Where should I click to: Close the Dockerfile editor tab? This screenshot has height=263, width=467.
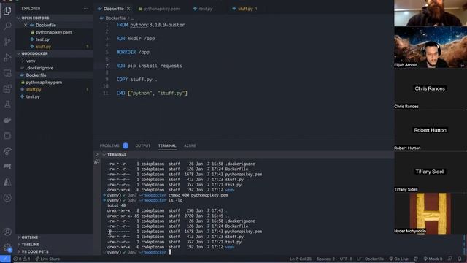128,9
